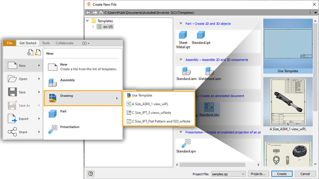This screenshot has width=319, height=179.
Task: Click the Presentation – Create an exploded projection link
Action: click(223, 132)
